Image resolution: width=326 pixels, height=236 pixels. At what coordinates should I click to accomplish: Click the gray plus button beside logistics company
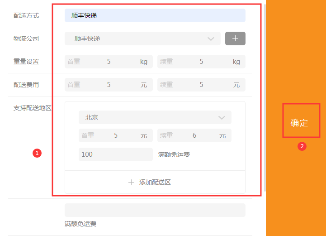pyautogui.click(x=235, y=39)
